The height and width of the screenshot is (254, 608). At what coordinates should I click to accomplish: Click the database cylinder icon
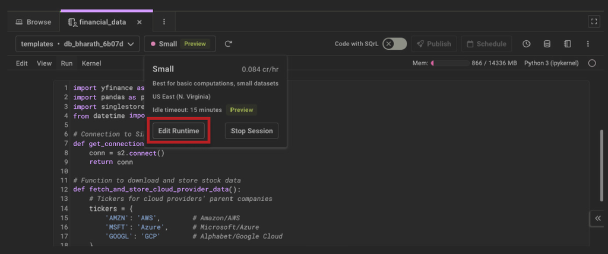tap(547, 44)
